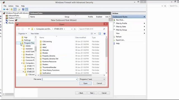Click refresh icon in background browser window
Screen dimensions: 179x100
coord(165,6)
